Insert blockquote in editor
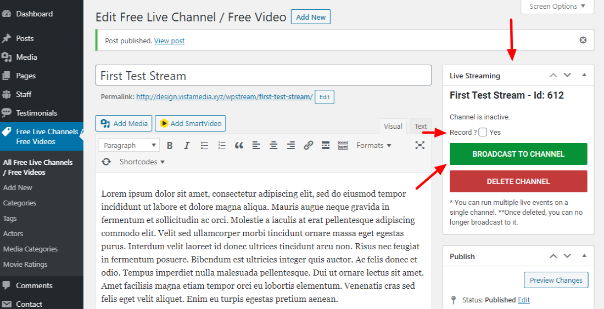The height and width of the screenshot is (309, 604). [239, 145]
